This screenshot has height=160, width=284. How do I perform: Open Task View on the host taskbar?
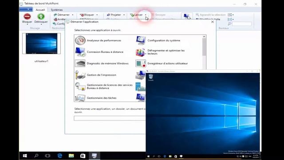pyautogui.click(x=47, y=156)
